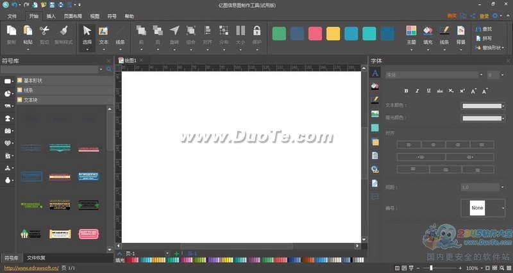Open the fill bucket tab in side panel
513x273 pixels.
pyautogui.click(x=375, y=86)
